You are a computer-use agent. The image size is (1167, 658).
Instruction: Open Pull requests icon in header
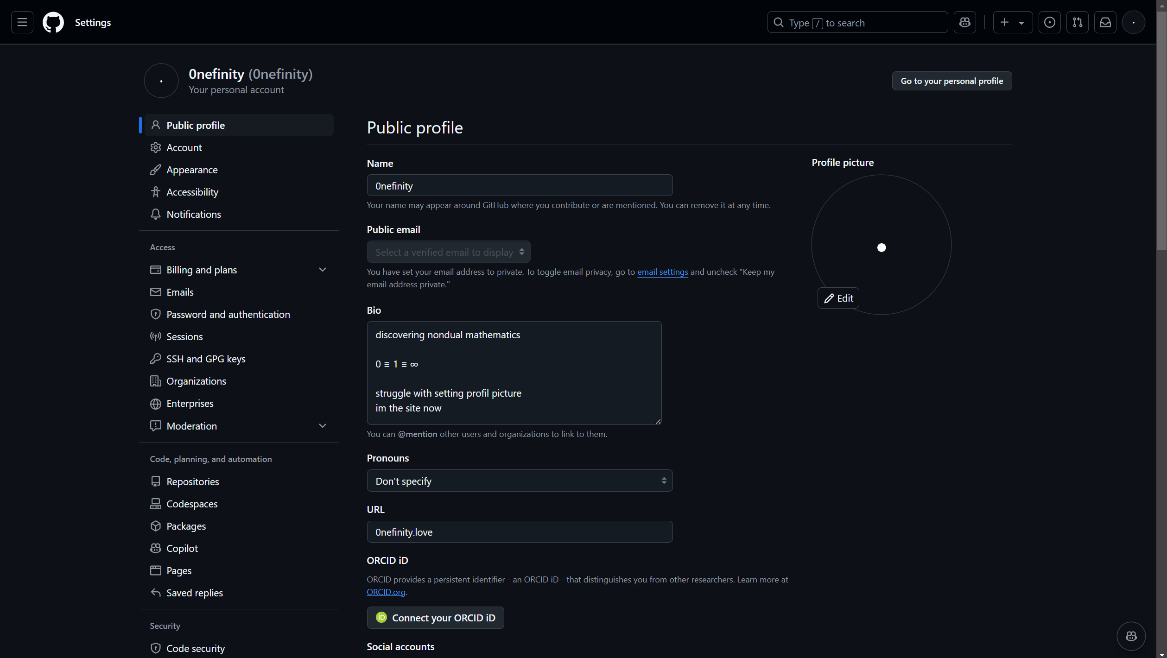(x=1077, y=22)
